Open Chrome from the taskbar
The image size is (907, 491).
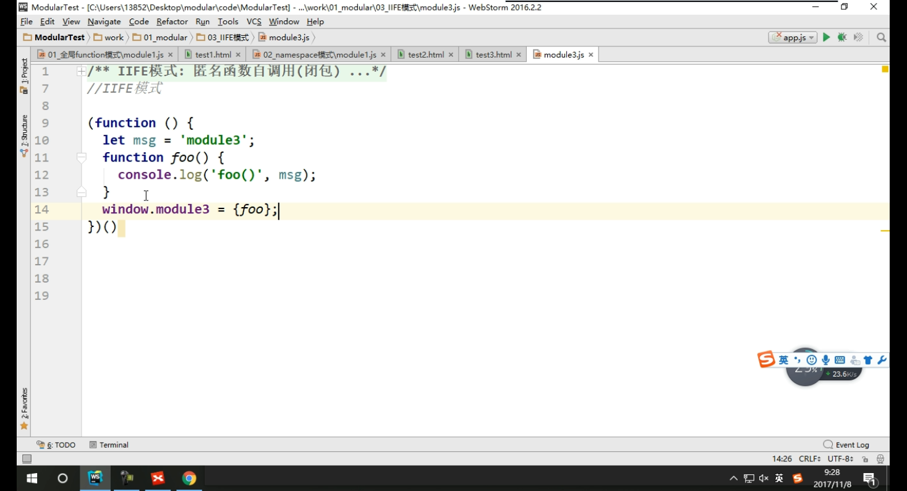click(189, 478)
